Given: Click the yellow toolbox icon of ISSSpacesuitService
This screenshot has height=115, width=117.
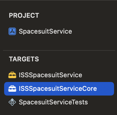Looking at the screenshot, I should click(x=12, y=75).
